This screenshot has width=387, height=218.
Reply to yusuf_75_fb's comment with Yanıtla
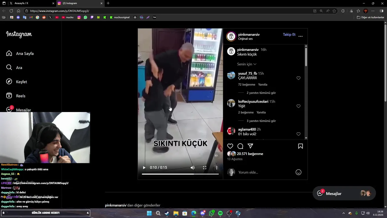(263, 84)
